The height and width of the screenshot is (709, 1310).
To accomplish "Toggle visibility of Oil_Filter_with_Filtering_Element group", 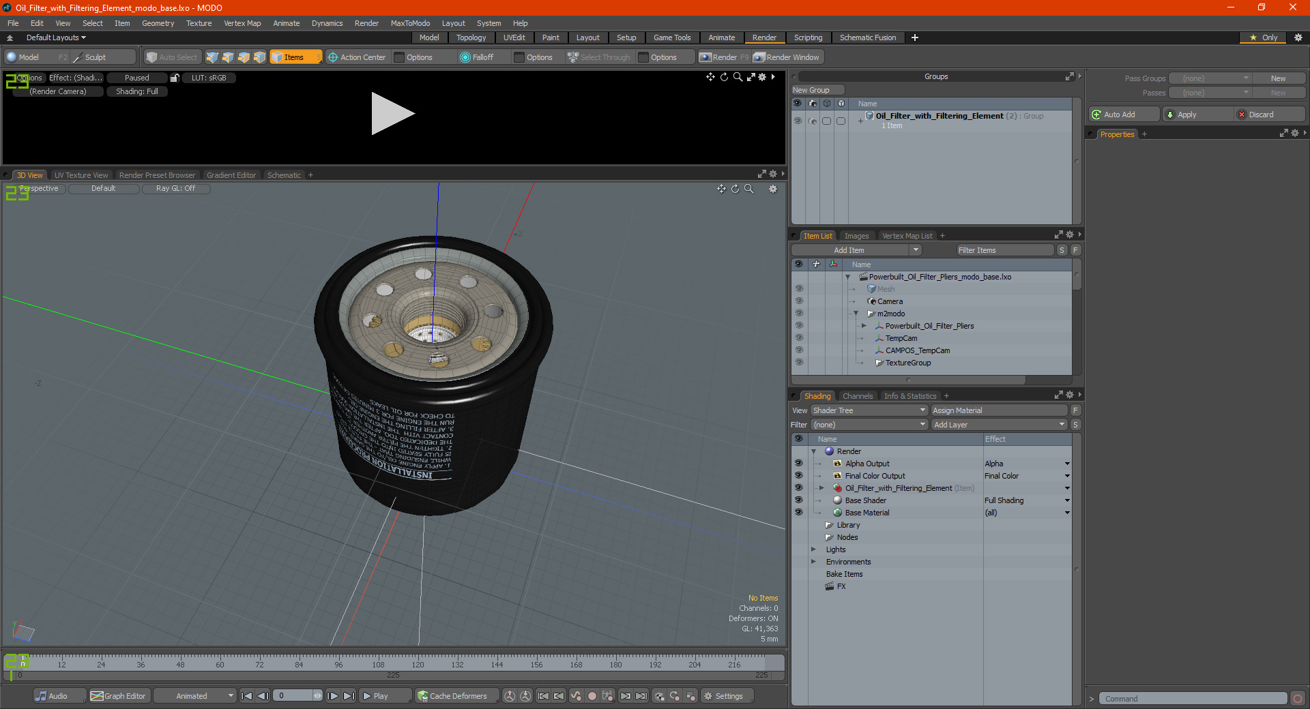I will pos(797,121).
